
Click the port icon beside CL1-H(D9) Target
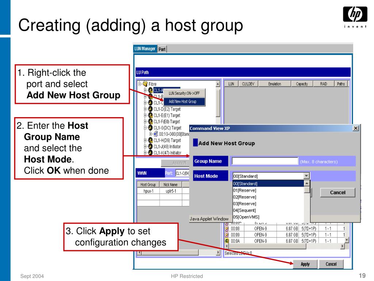point(150,140)
